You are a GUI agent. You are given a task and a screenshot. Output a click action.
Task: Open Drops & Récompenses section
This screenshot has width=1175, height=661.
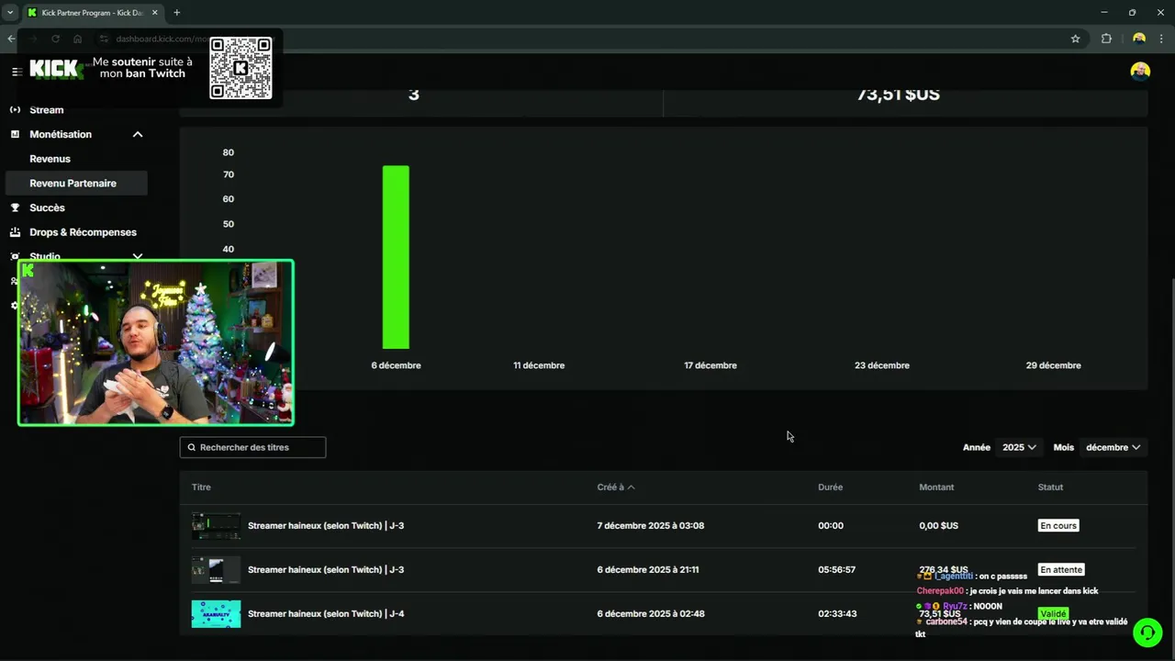83,232
